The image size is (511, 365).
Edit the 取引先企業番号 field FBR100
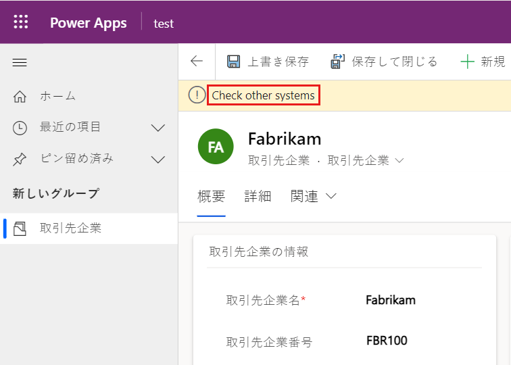coord(387,341)
